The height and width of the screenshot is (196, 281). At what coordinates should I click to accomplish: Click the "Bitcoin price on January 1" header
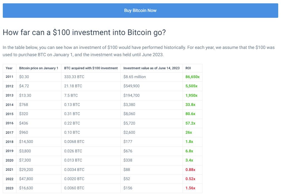point(39,68)
